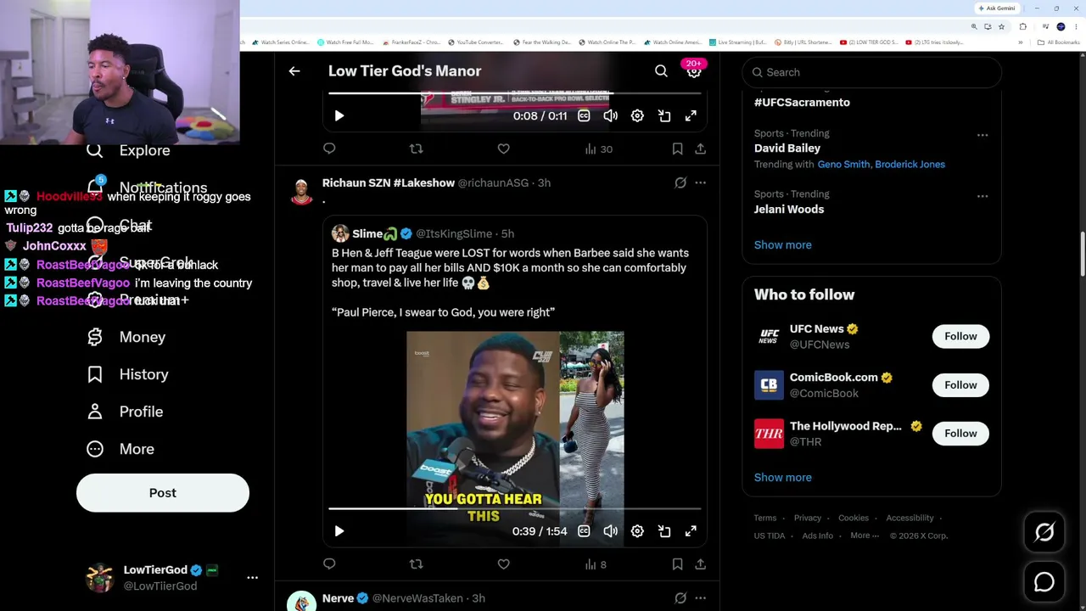The image size is (1086, 611).
Task: Toggle captions on the 0:08 / 0:11 video
Action: click(584, 115)
